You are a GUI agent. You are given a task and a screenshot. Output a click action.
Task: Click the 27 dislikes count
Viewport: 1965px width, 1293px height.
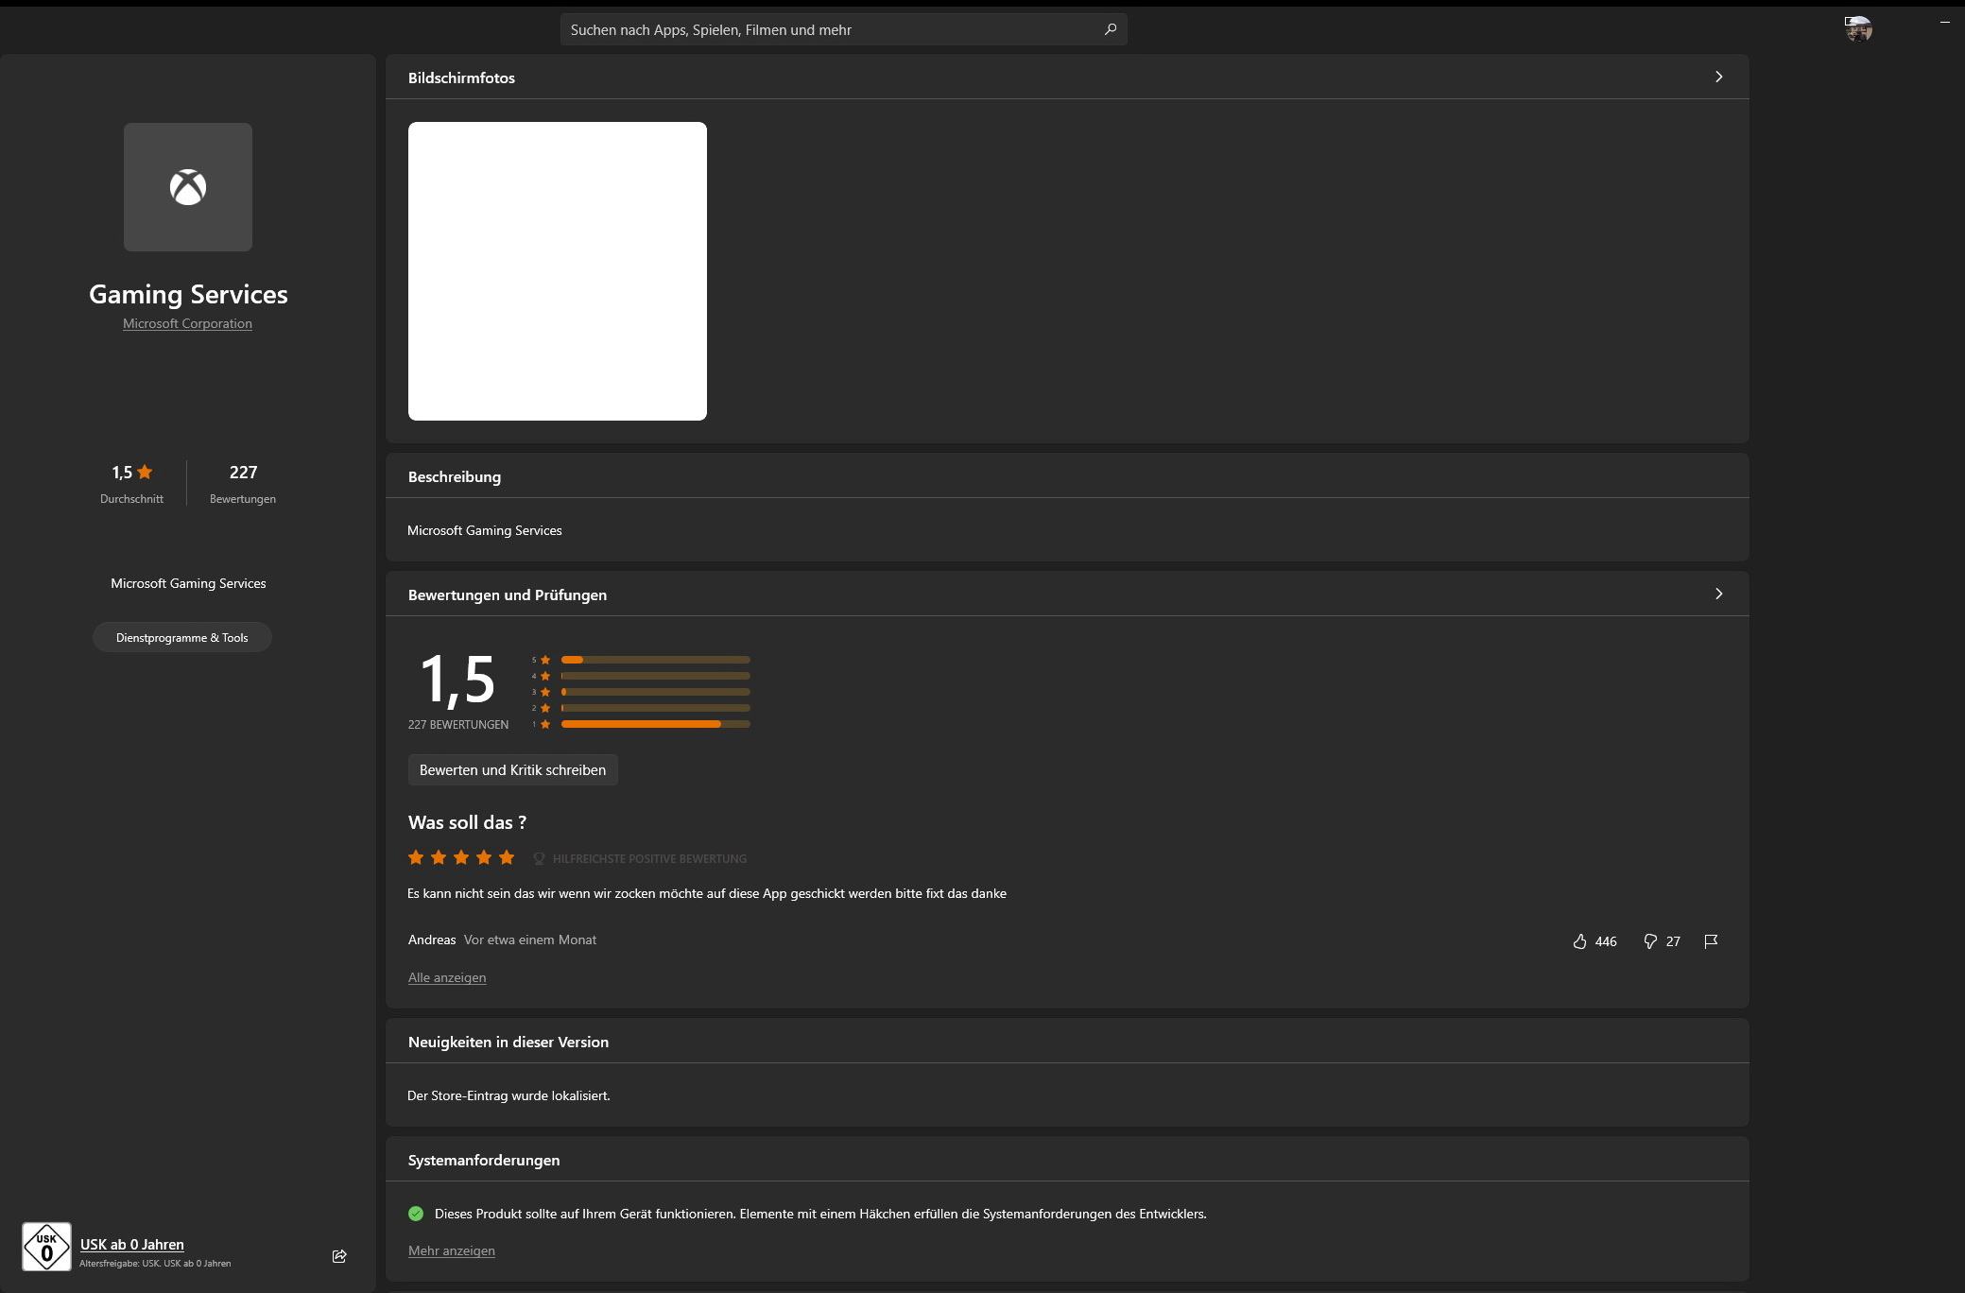point(1673,941)
